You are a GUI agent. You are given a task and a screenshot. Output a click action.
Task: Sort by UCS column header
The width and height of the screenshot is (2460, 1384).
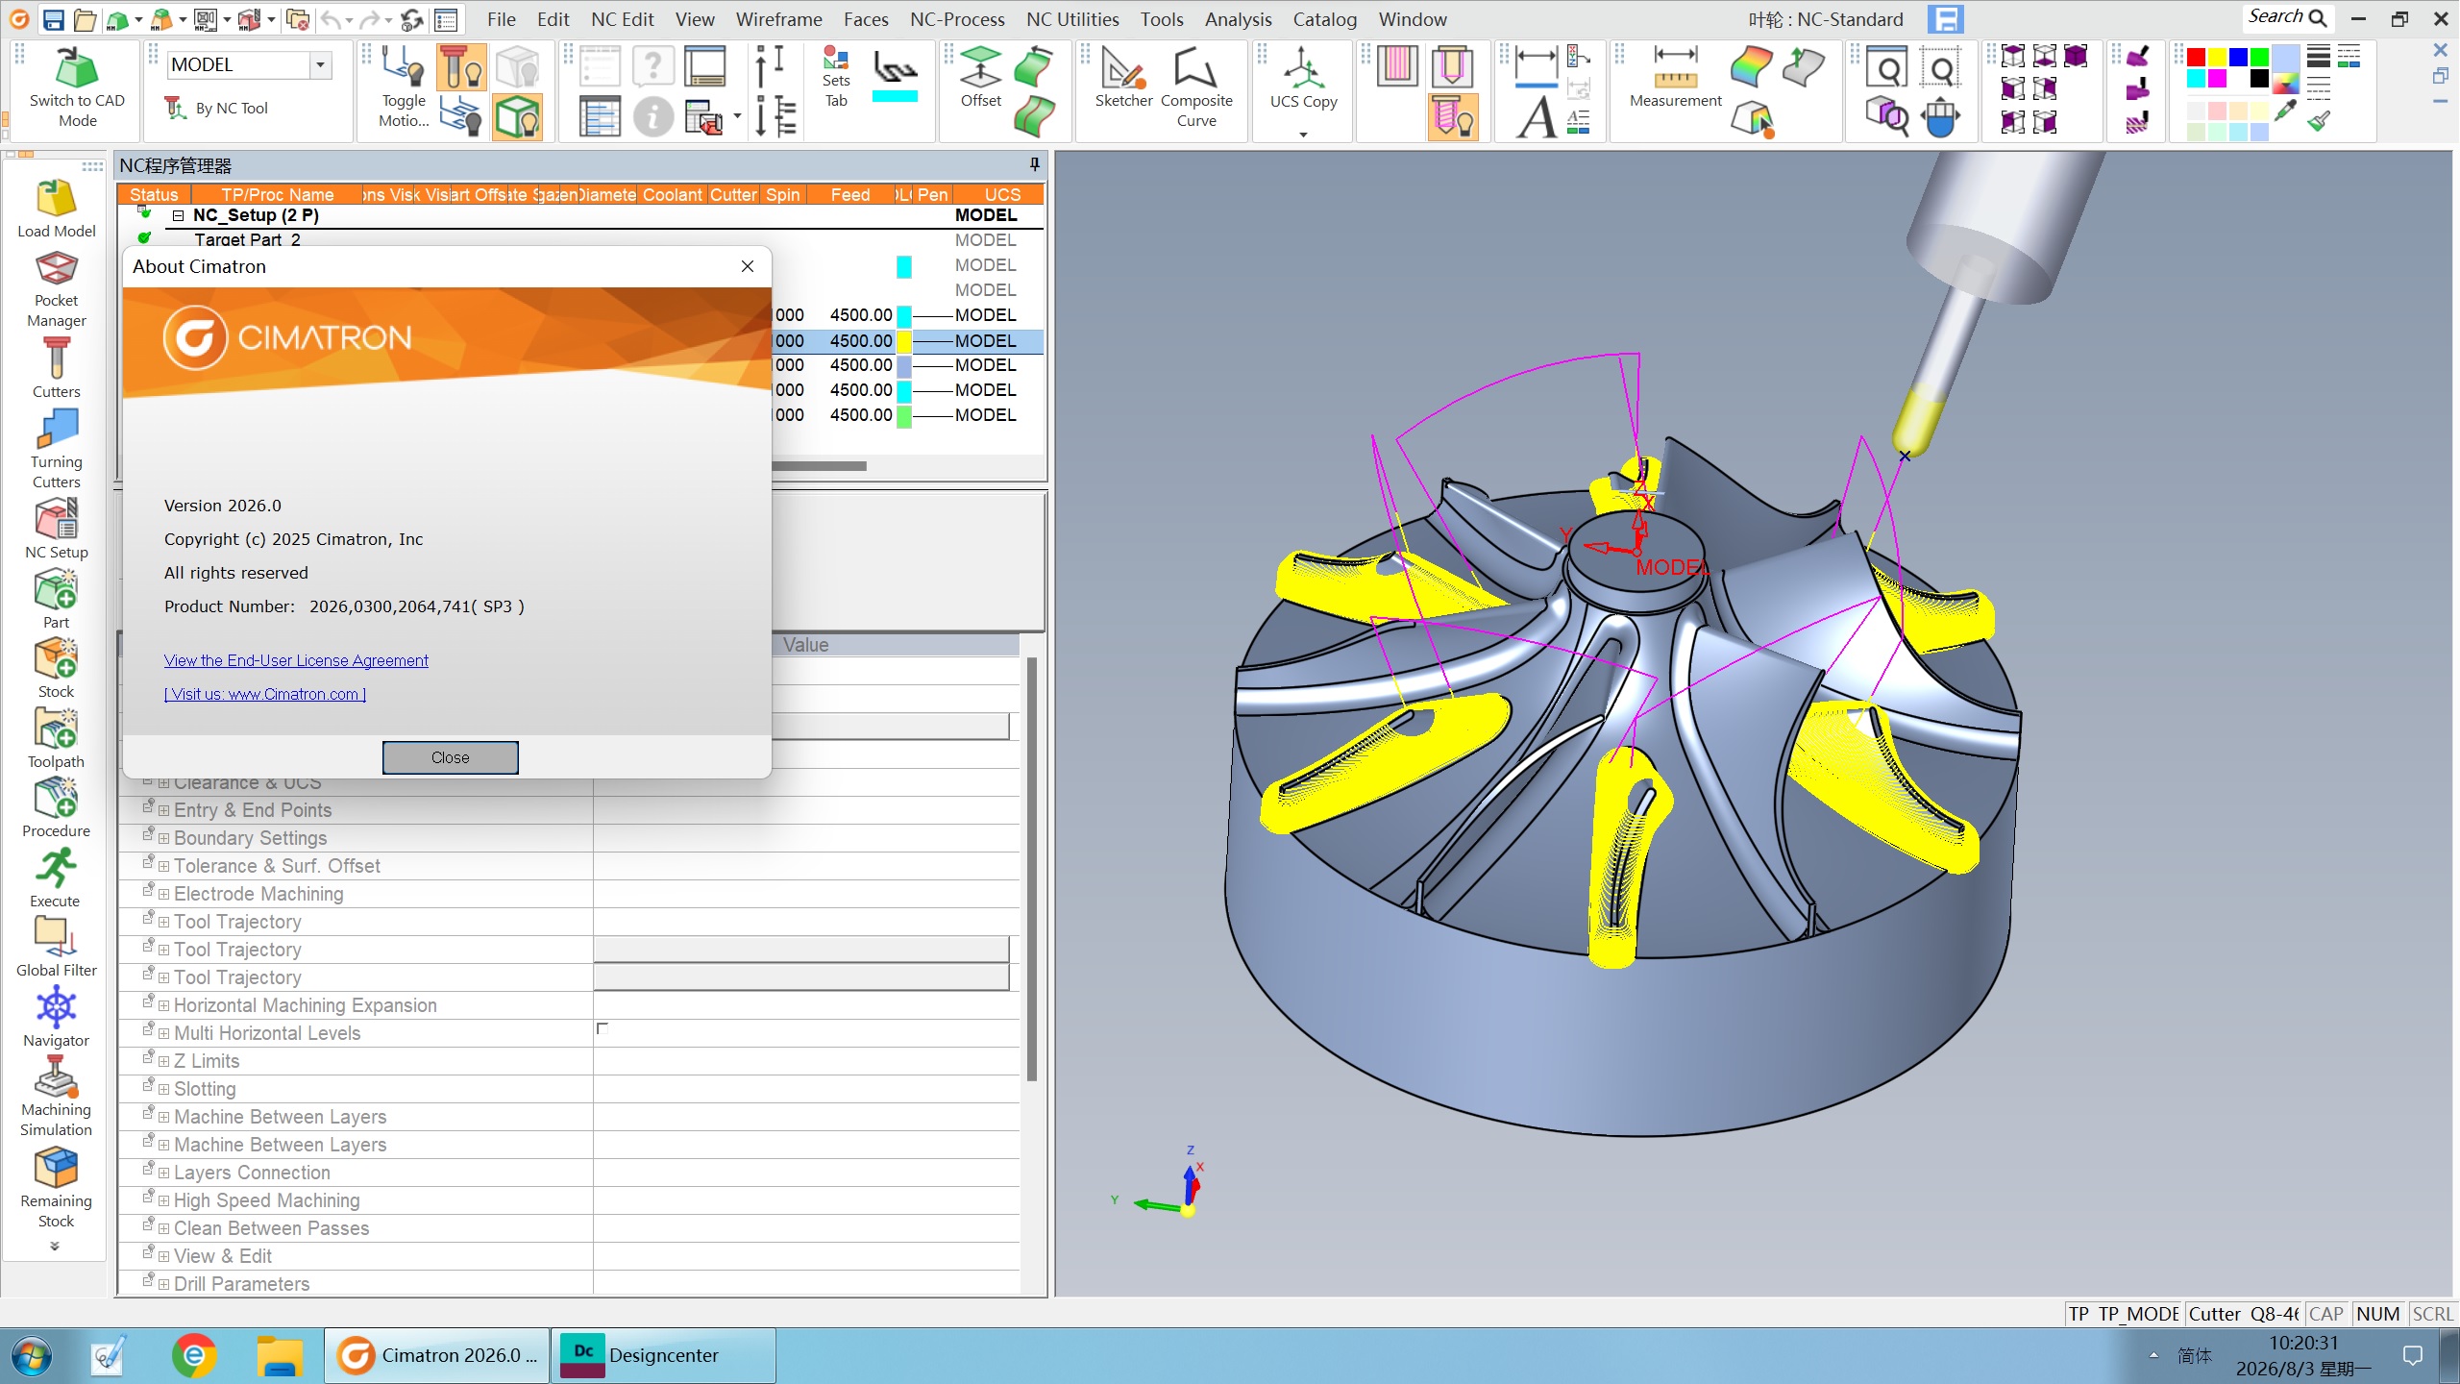click(x=1001, y=194)
